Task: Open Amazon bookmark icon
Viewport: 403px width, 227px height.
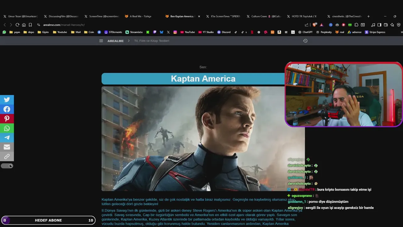Action: click(279, 32)
